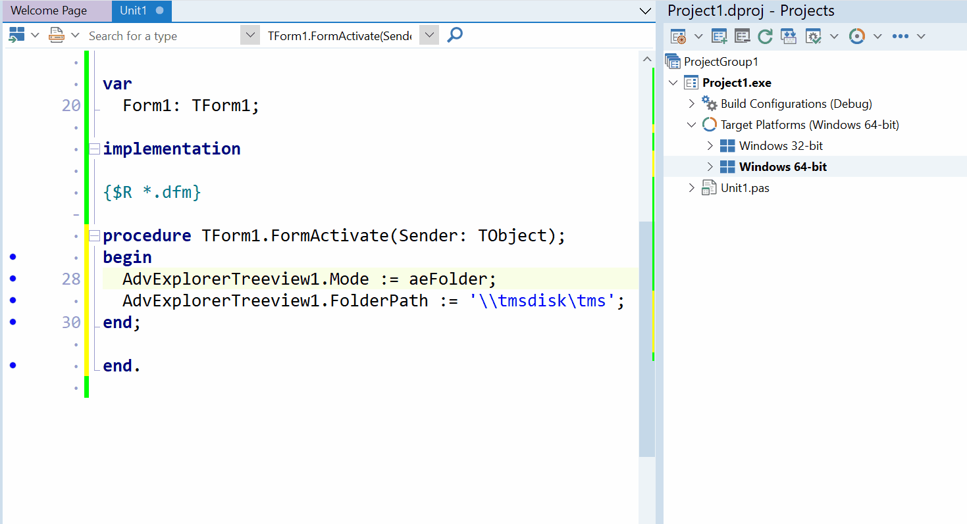Screen dimensions: 967x524
Task: Toggle breakpoint dot at final 'end.' line
Action: (13, 365)
